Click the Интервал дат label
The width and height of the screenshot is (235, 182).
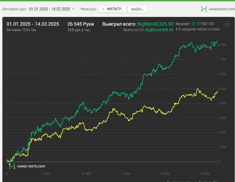[15, 9]
